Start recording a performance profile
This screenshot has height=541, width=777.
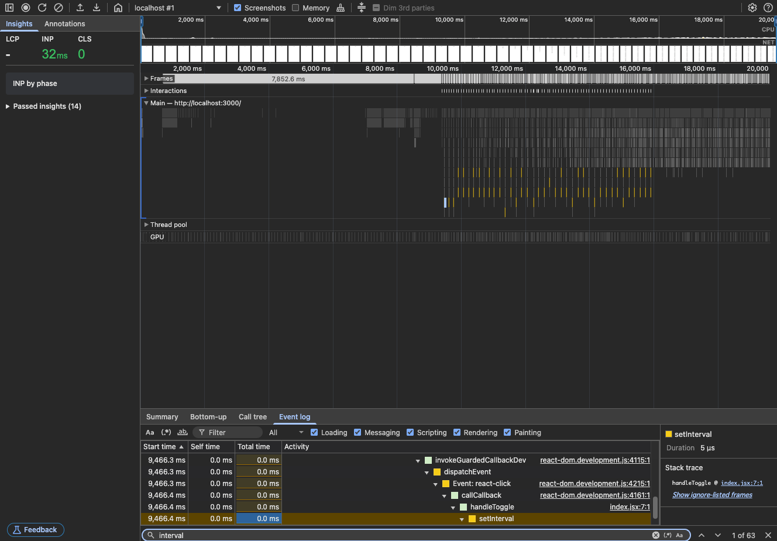pyautogui.click(x=26, y=8)
